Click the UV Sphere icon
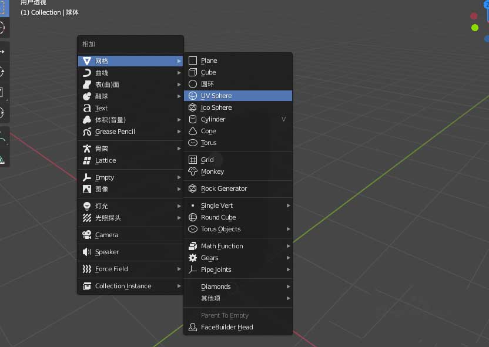 point(193,96)
